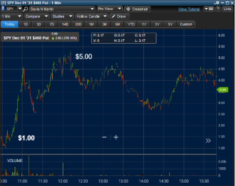The width and height of the screenshot is (235, 186).
Task: Select the 7D range tab
Action: 52,24
